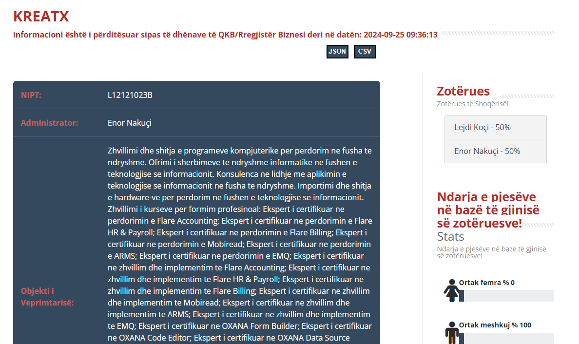Click the Ortak meshkuj progress bar
This screenshot has height=344, width=579.
(506, 338)
